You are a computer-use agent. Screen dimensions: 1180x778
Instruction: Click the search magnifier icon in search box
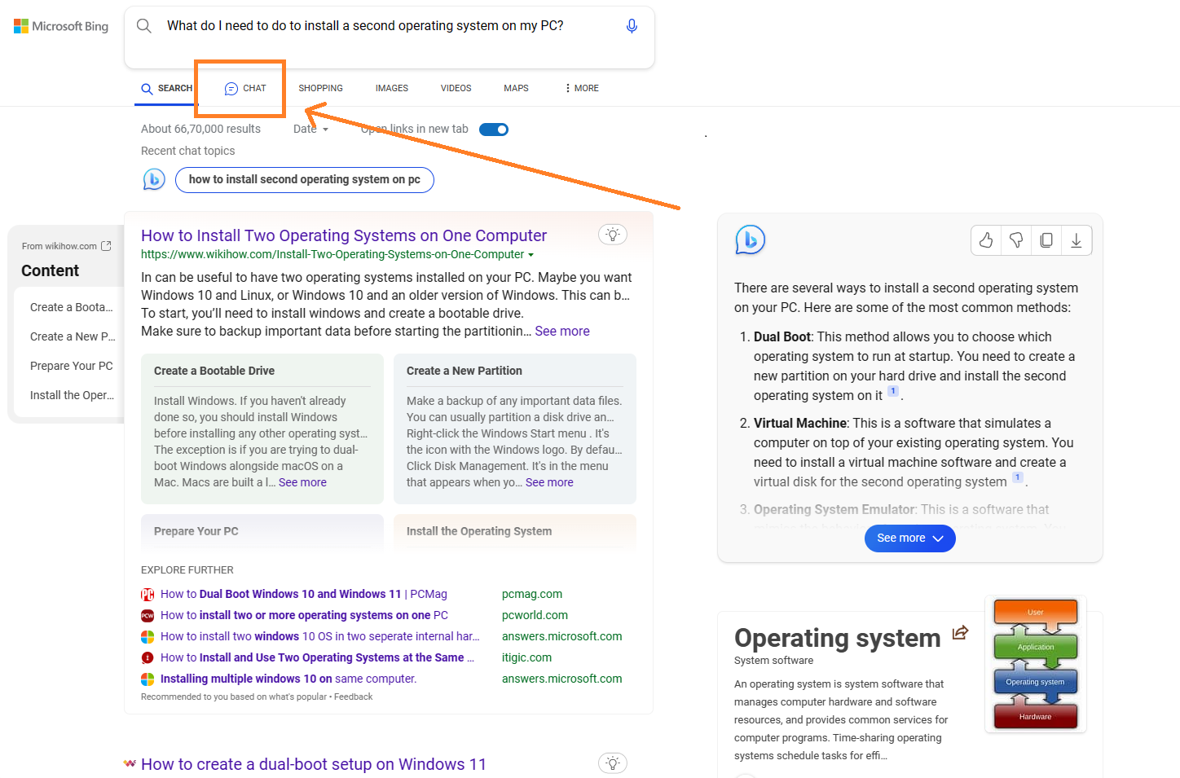[144, 26]
